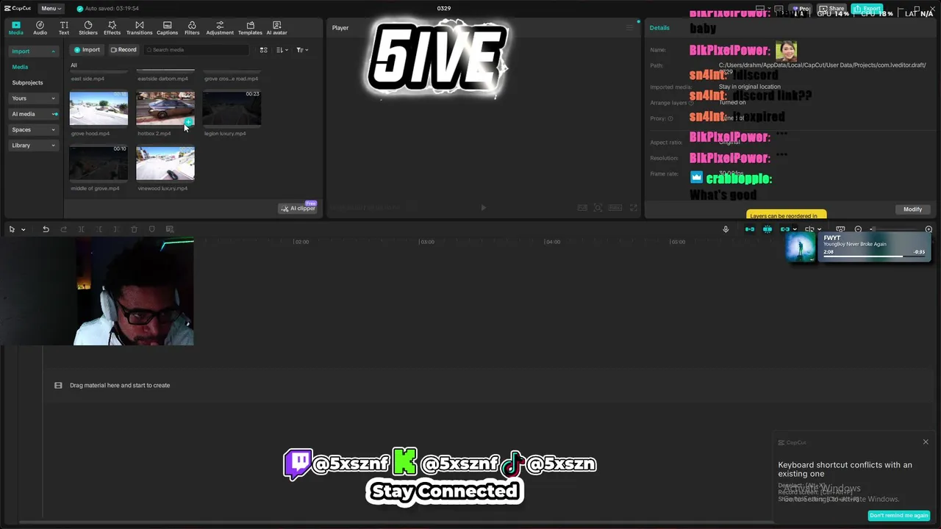
Task: Open the Details tab
Action: pos(659,28)
